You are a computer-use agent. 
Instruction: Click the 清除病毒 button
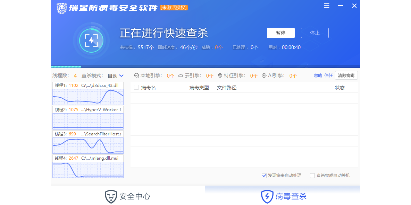coord(346,75)
